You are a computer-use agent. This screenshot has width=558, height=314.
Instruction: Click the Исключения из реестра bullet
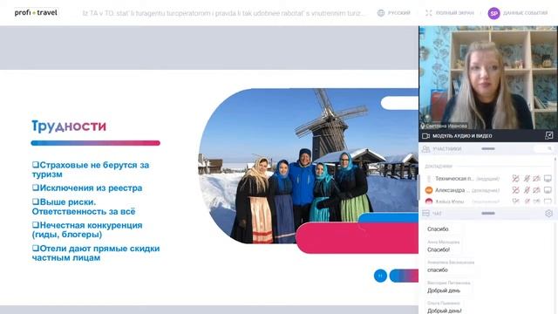[x=87, y=188]
